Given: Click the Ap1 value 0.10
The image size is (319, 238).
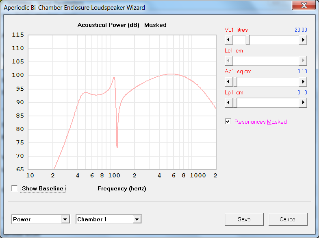Looking at the screenshot, I should click(302, 72).
